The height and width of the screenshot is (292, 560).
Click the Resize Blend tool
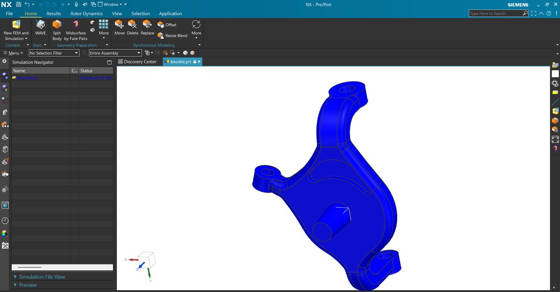[173, 35]
